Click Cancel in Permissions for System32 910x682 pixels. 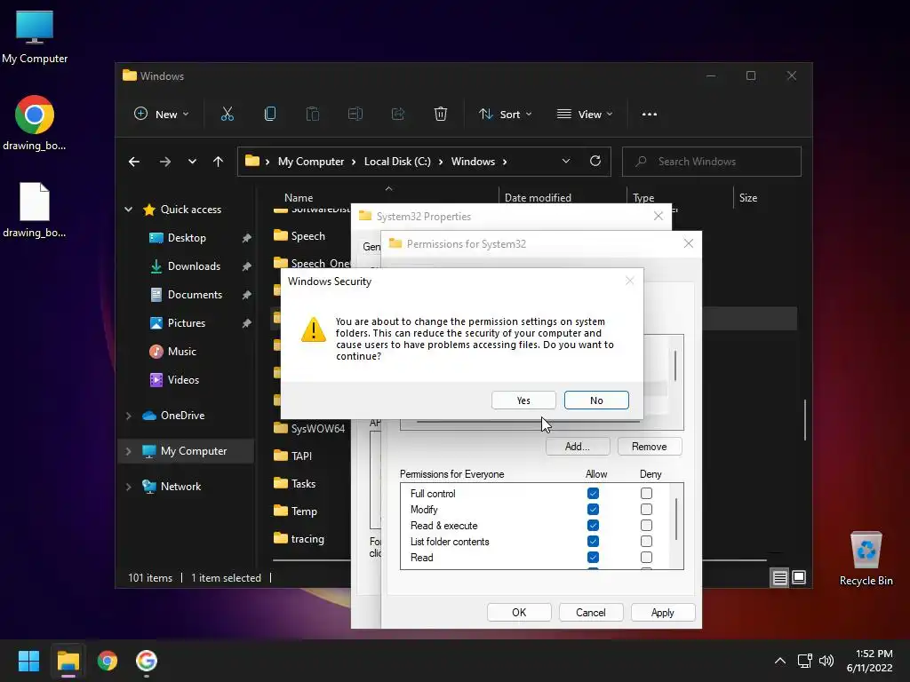(x=591, y=613)
